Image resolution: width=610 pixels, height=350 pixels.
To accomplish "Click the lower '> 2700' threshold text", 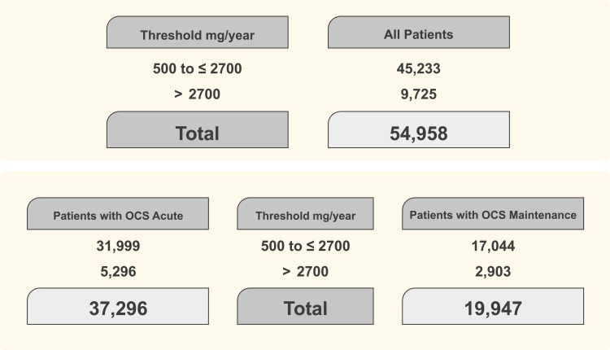I will click(x=305, y=272).
